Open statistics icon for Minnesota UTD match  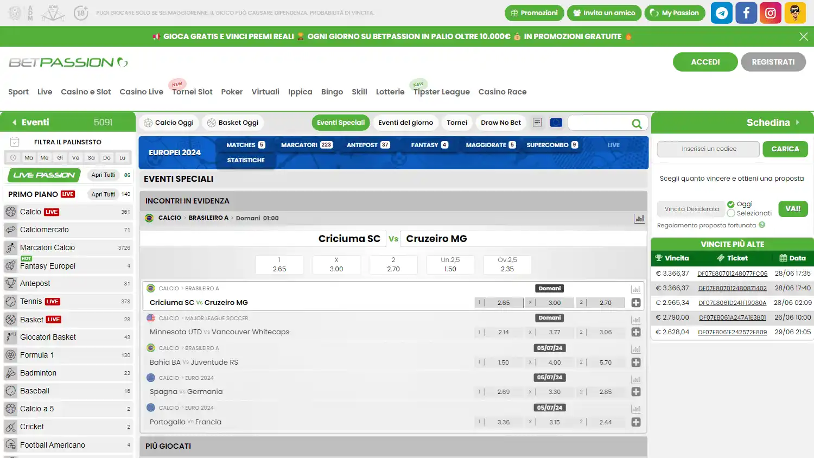(x=636, y=320)
